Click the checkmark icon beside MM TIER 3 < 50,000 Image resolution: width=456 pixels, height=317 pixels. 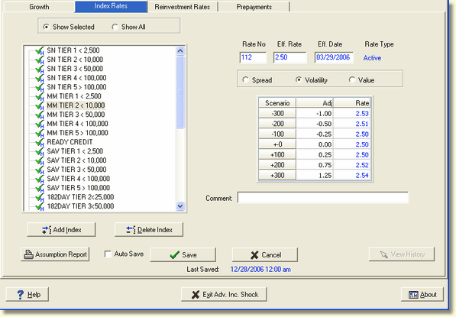tap(40, 115)
